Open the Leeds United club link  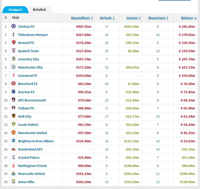[28, 125]
